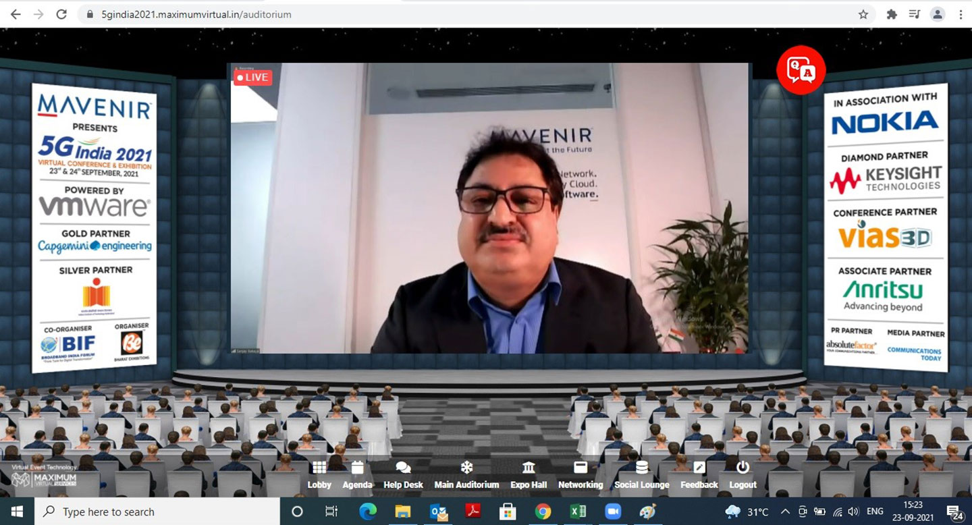The height and width of the screenshot is (525, 972).
Task: Open the Q&A chat bubble
Action: 801,70
